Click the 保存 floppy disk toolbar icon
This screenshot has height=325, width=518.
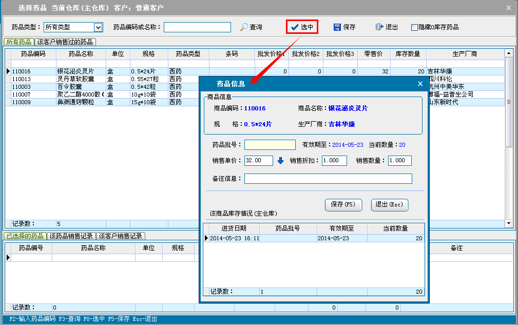(337, 27)
